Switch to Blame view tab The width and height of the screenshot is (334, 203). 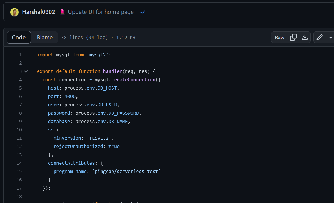click(44, 37)
